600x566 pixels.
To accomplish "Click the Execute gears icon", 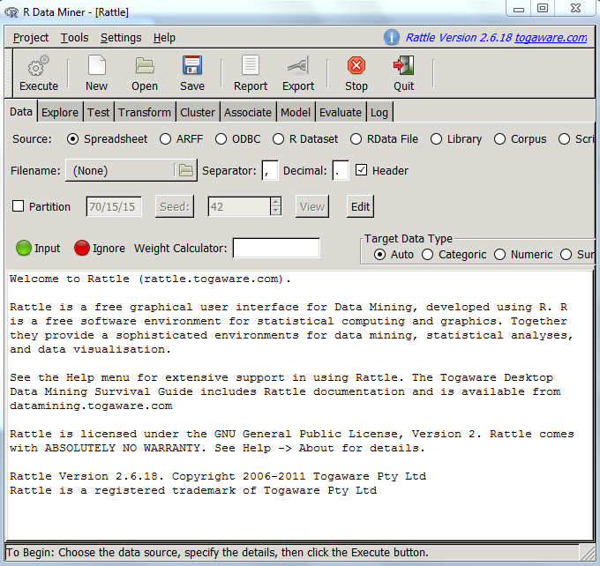I will click(38, 66).
